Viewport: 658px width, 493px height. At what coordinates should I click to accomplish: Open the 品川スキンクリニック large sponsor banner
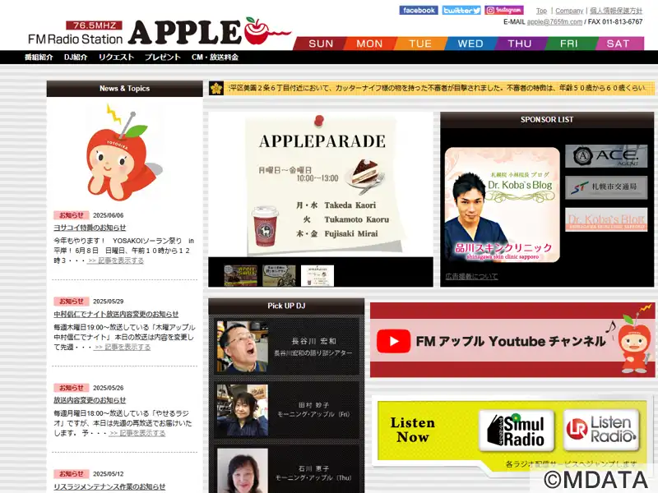(x=503, y=205)
